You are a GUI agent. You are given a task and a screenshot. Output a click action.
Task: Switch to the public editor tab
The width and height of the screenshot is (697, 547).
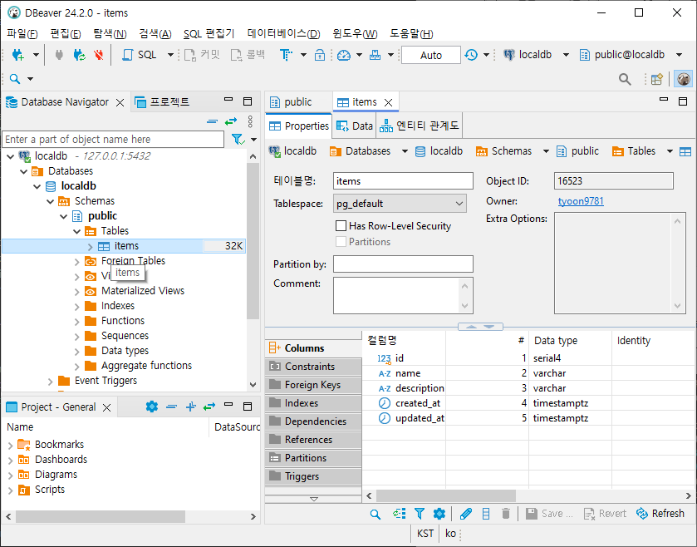(292, 102)
